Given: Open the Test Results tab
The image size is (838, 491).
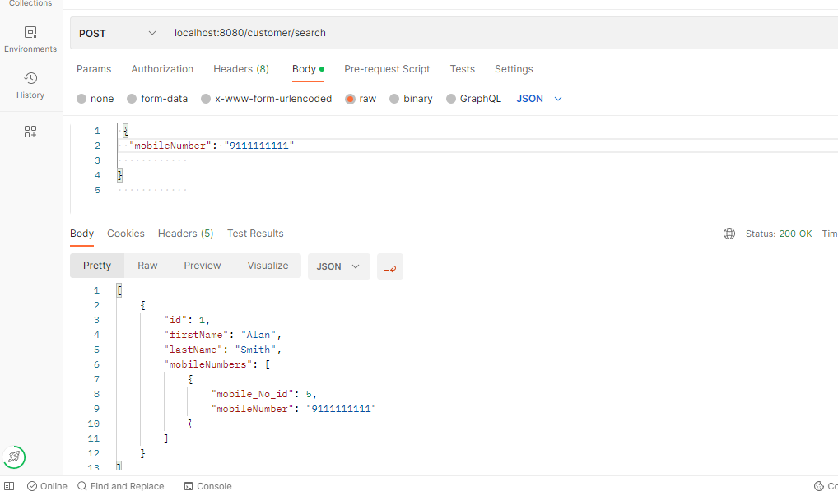Looking at the screenshot, I should (255, 234).
